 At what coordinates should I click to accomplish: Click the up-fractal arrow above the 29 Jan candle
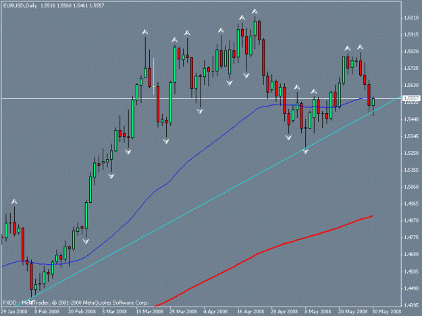(x=14, y=201)
